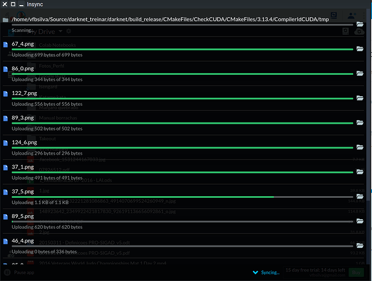
Task: Click the round pause icon beside Pause app
Action: [7, 273]
